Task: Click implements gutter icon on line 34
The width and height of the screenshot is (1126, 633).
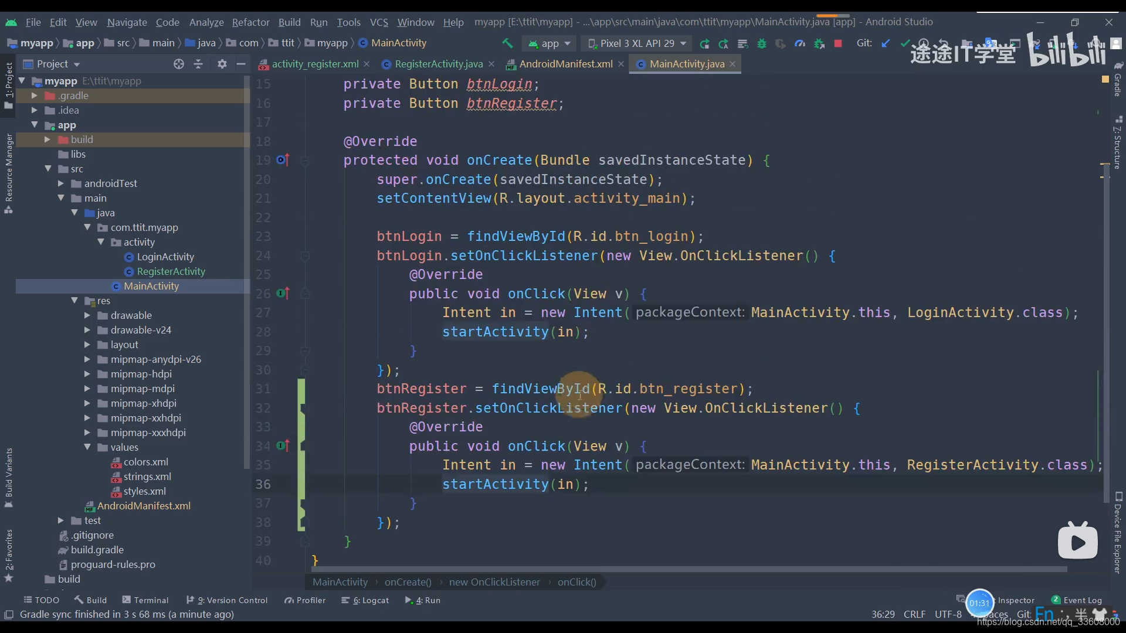Action: (x=283, y=446)
